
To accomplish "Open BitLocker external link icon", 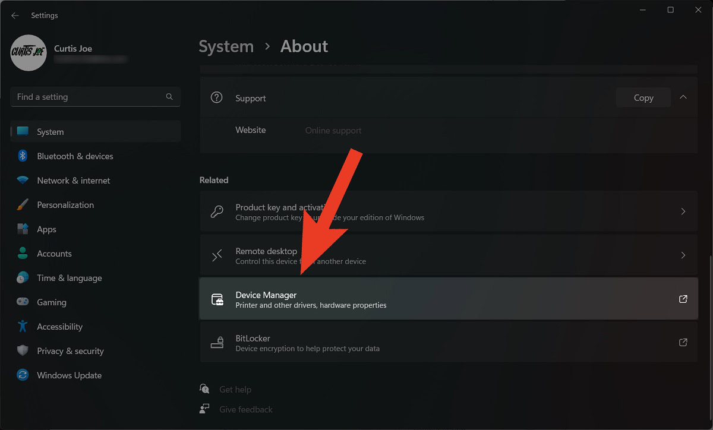I will click(683, 343).
